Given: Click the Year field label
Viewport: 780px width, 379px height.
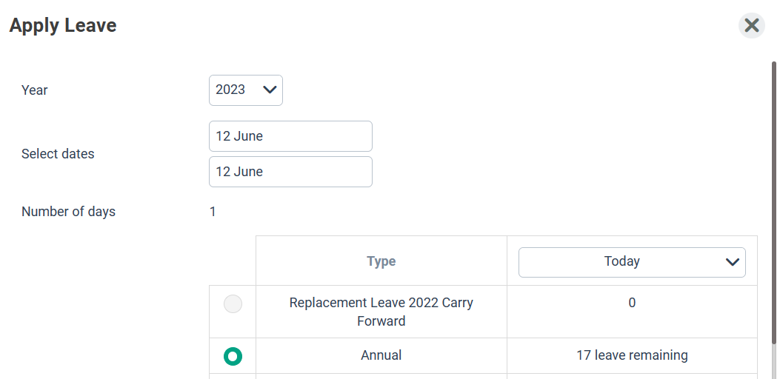Looking at the screenshot, I should coord(34,90).
